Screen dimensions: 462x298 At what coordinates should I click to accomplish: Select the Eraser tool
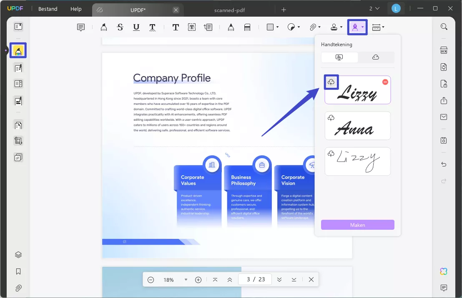point(247,27)
